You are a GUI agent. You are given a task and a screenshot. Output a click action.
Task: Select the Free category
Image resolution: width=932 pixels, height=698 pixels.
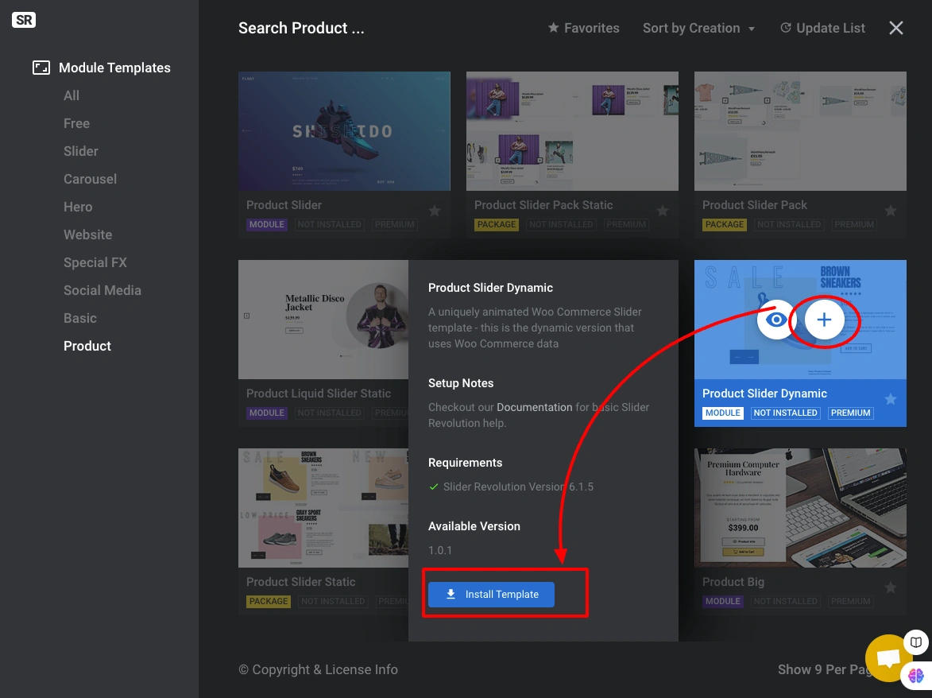coord(77,124)
